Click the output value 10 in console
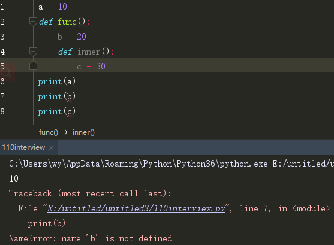Screen dimensions: 334x245 (14, 179)
